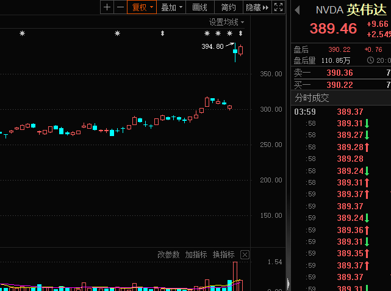Screen dimensions: 391x291
Task: Close the volume indicator panel
Action: 245,255
